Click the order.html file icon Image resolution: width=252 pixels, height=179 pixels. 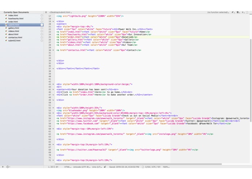point(6,22)
